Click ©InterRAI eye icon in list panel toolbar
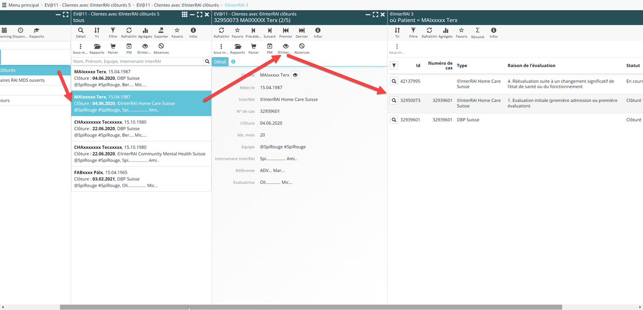This screenshot has width=643, height=310. 145,47
